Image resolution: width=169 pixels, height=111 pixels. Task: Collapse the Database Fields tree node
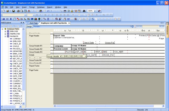tap(2, 29)
